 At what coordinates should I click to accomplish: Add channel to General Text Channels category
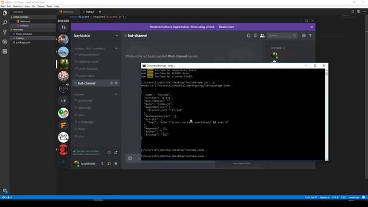[116, 48]
